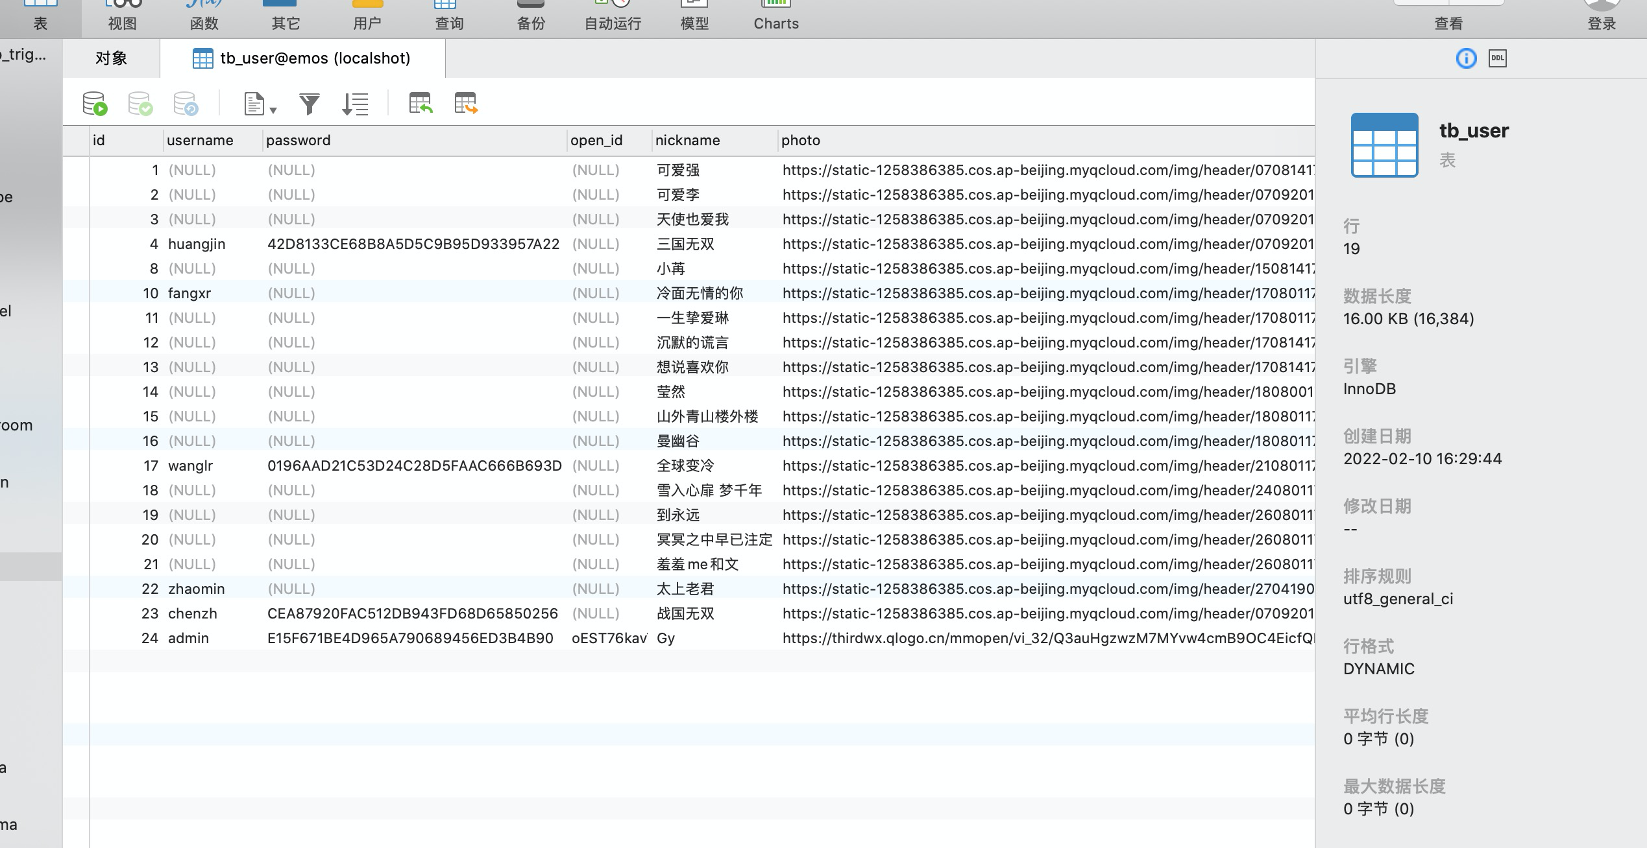Select the wanglr username cell
1647x848 pixels.
[212, 465]
